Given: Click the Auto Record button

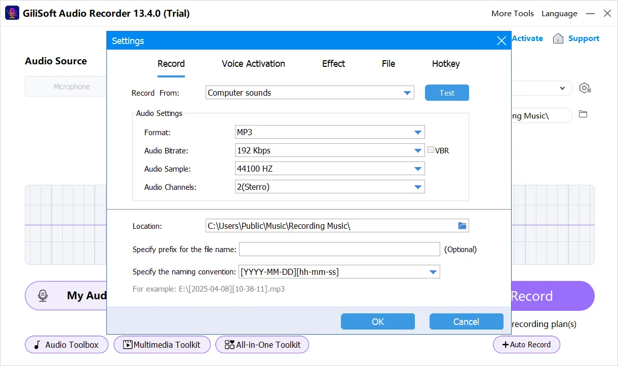Looking at the screenshot, I should tap(526, 345).
